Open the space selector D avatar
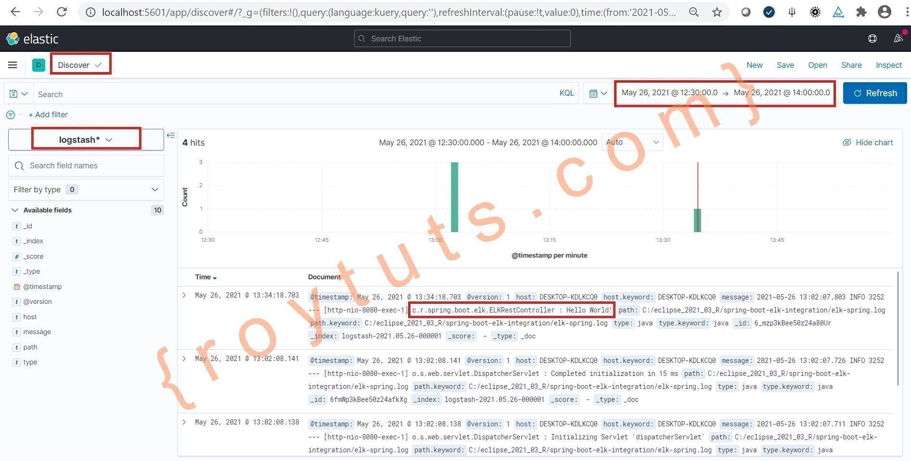This screenshot has width=911, height=461. [x=38, y=65]
